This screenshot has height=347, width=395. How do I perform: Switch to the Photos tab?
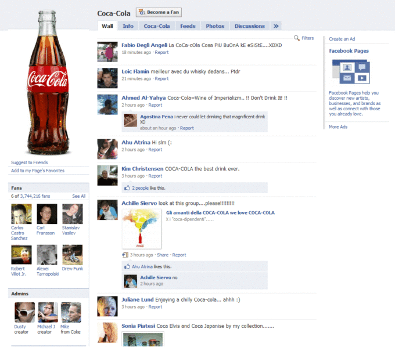click(x=215, y=26)
